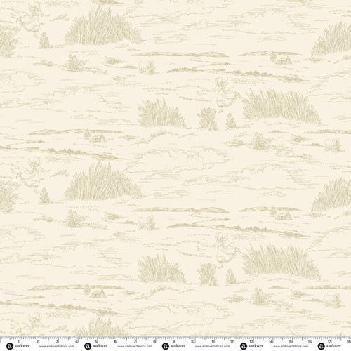Click the ruler number 12
Image resolution: width=351 pixels, height=351 pixels.
click(232, 341)
